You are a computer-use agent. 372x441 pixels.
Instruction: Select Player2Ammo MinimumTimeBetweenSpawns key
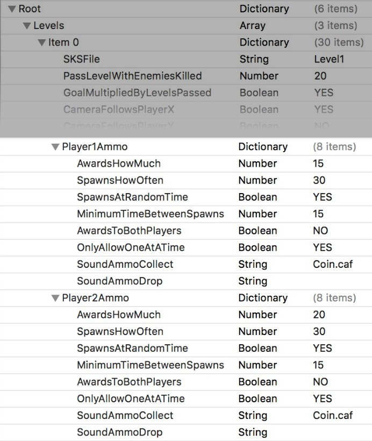(150, 365)
